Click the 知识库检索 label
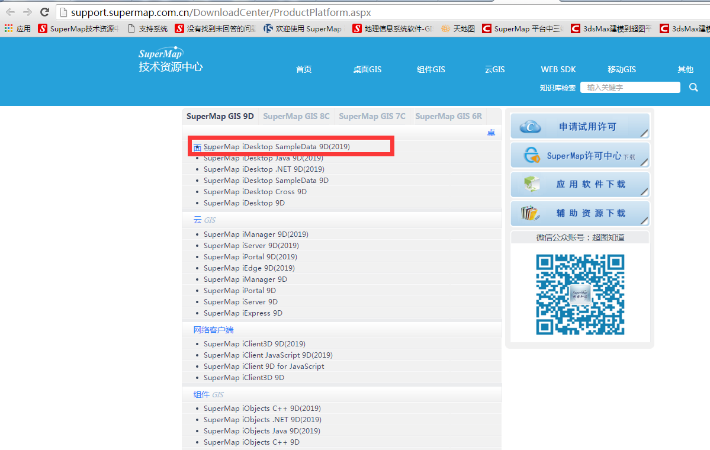Image resolution: width=710 pixels, height=450 pixels. 557,88
